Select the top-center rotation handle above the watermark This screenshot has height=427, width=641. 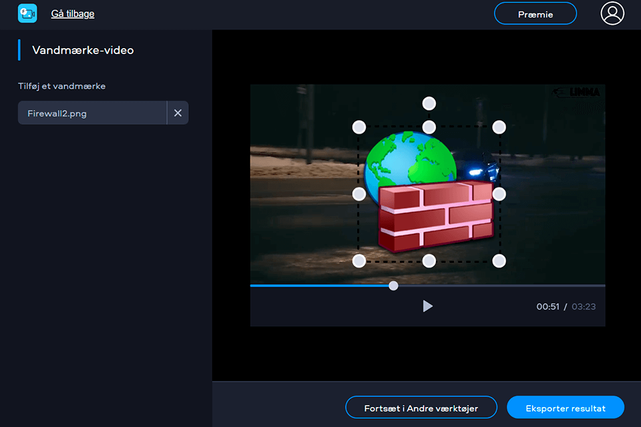(x=429, y=103)
